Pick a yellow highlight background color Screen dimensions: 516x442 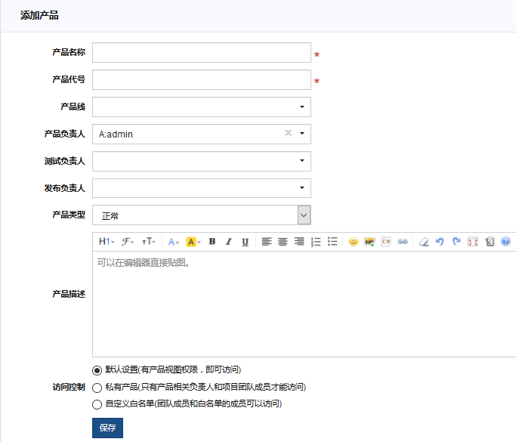(193, 243)
